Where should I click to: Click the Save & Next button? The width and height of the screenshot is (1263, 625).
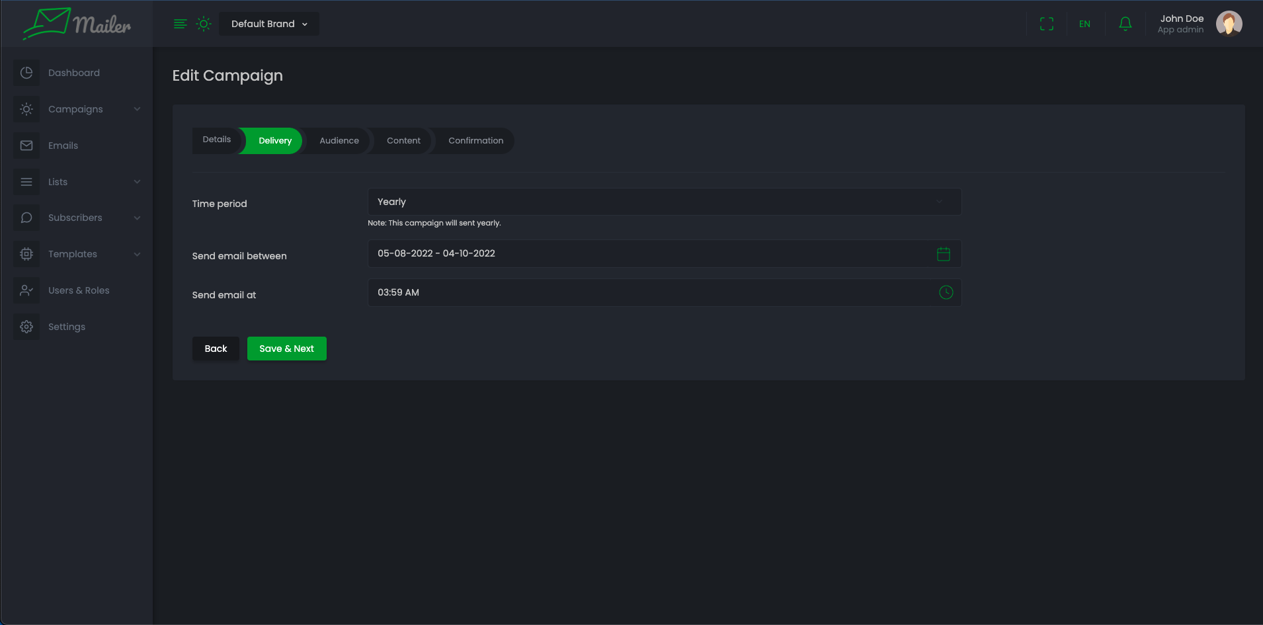tap(286, 349)
